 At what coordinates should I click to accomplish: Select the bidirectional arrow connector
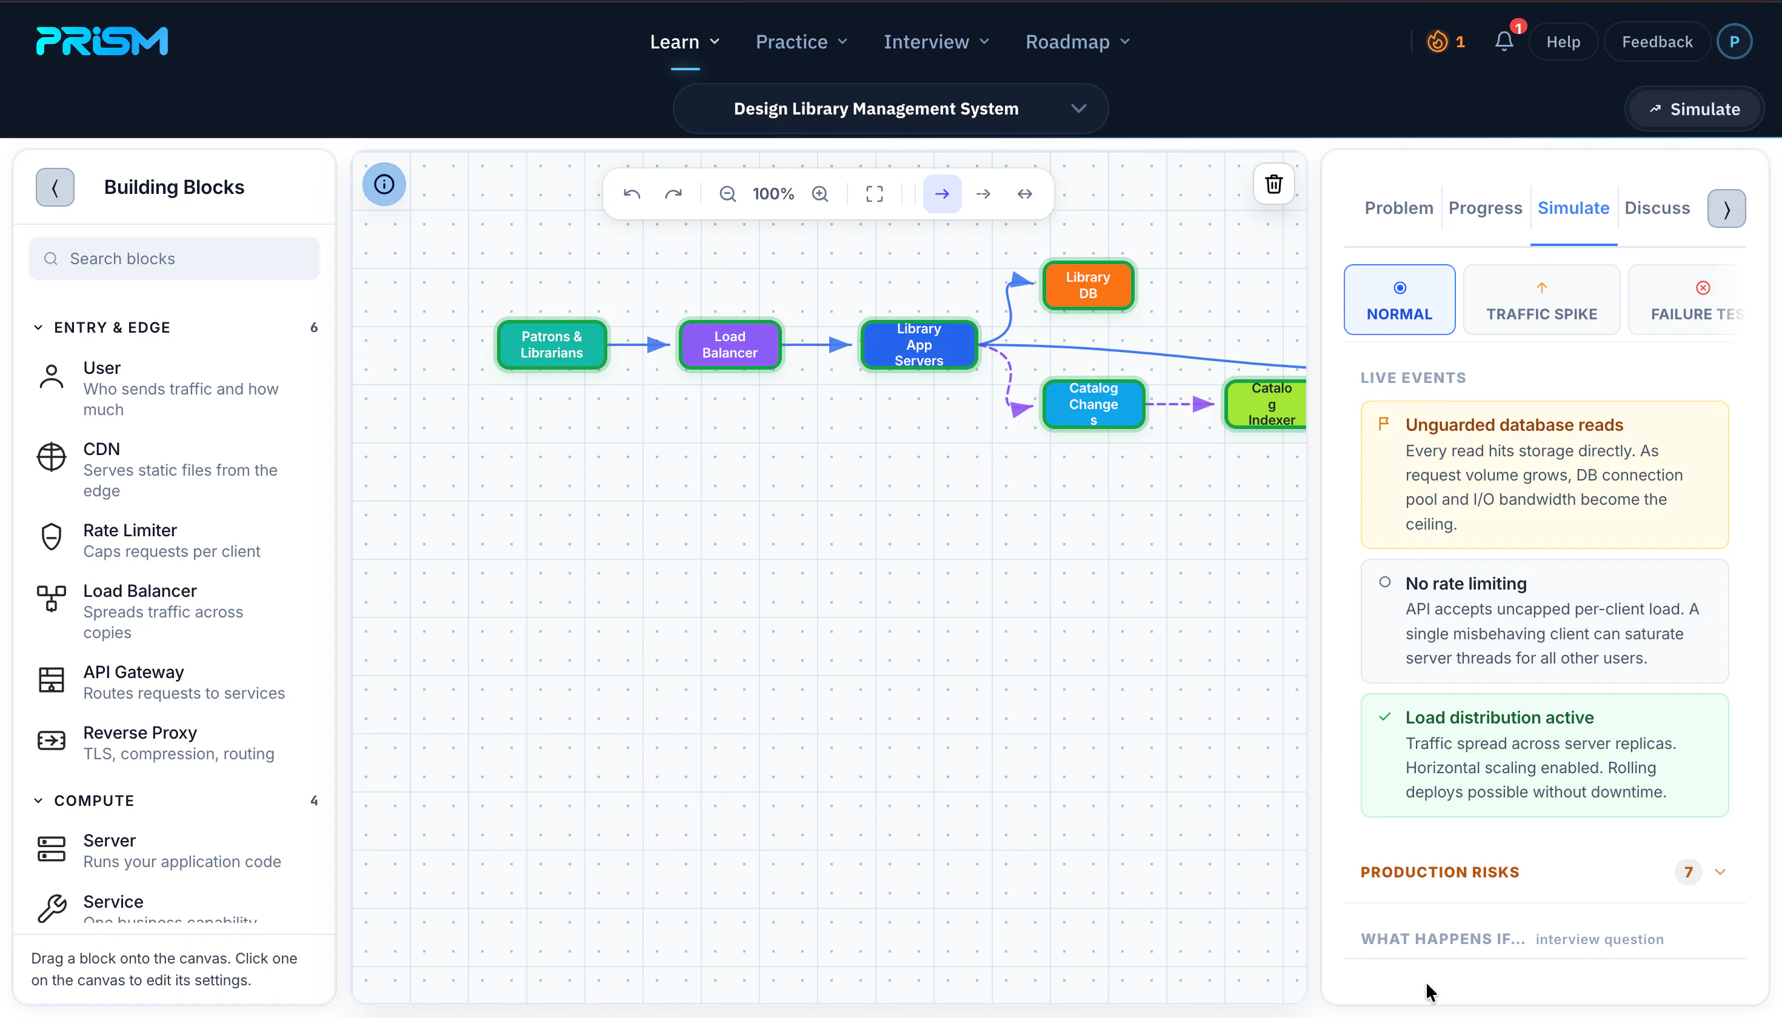[1024, 194]
